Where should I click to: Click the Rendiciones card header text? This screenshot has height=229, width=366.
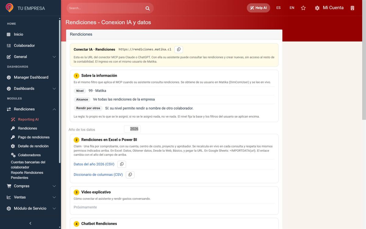(x=81, y=34)
